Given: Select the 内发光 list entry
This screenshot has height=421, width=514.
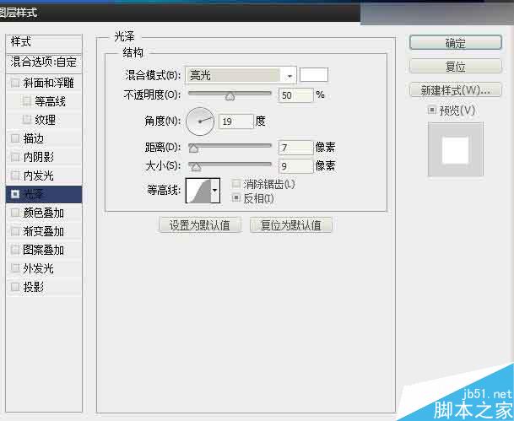Looking at the screenshot, I should tap(44, 175).
